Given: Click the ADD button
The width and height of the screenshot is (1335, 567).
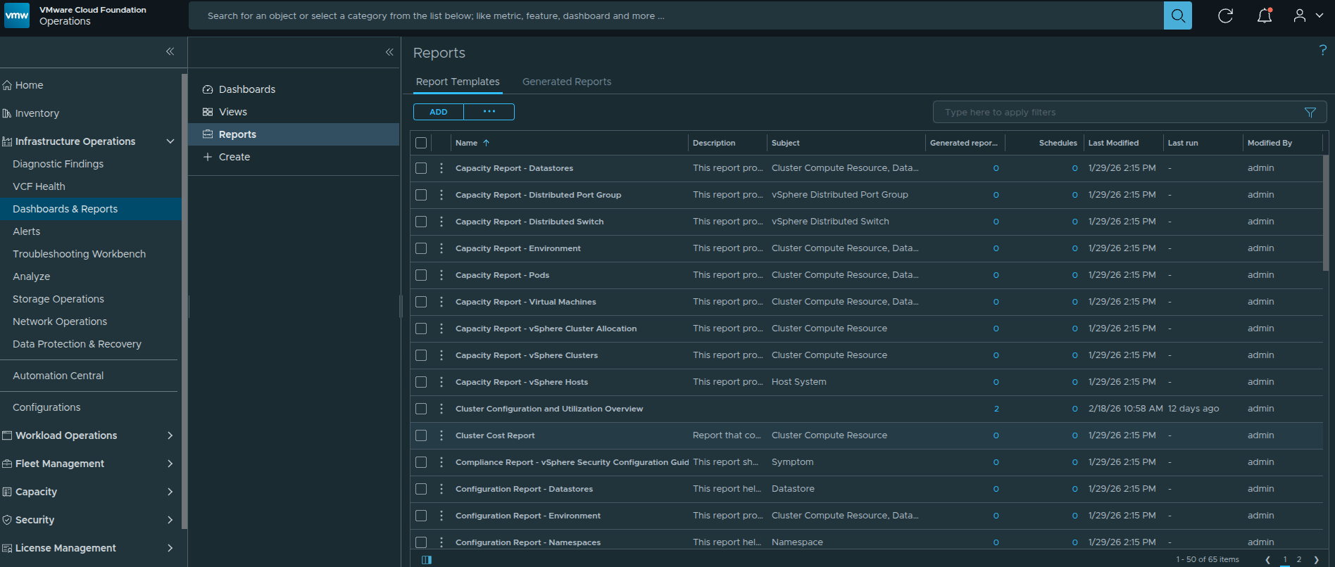Looking at the screenshot, I should [439, 112].
